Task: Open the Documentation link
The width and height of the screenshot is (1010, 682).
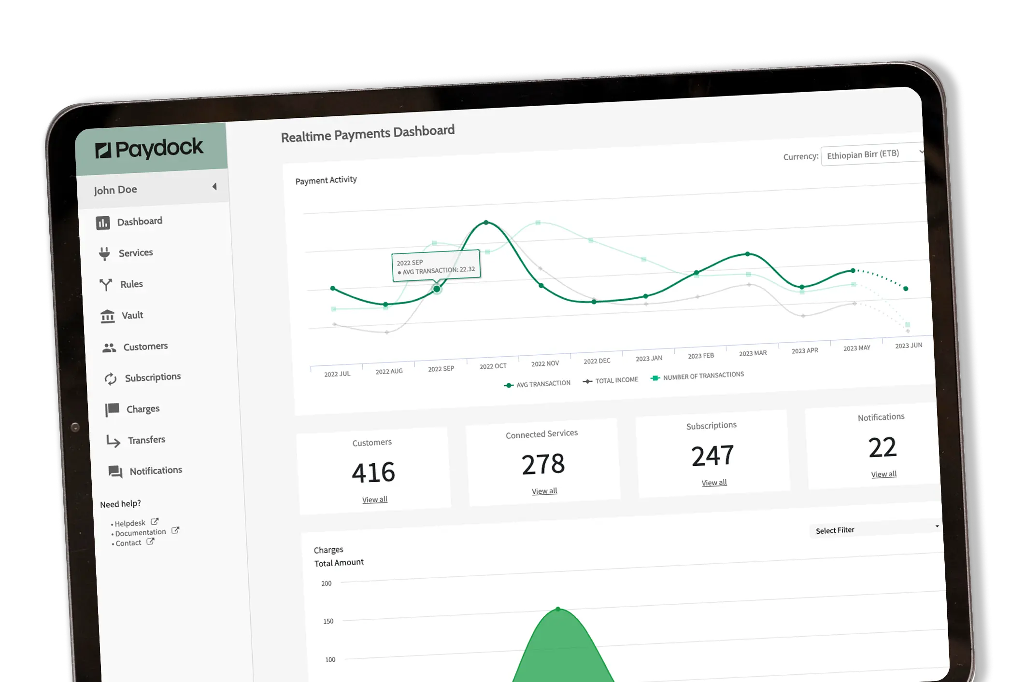Action: pyautogui.click(x=141, y=532)
